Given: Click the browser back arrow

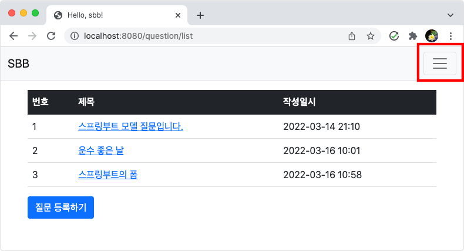Looking at the screenshot, I should 14,36.
